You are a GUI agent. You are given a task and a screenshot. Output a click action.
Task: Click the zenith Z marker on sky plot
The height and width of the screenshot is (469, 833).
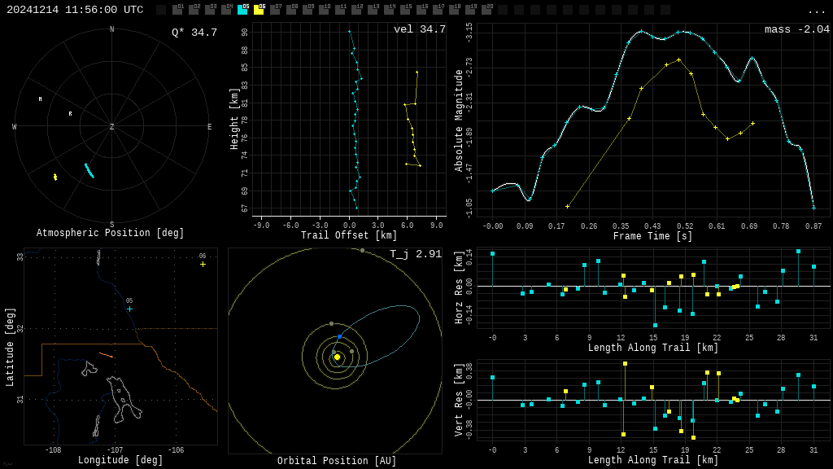112,127
